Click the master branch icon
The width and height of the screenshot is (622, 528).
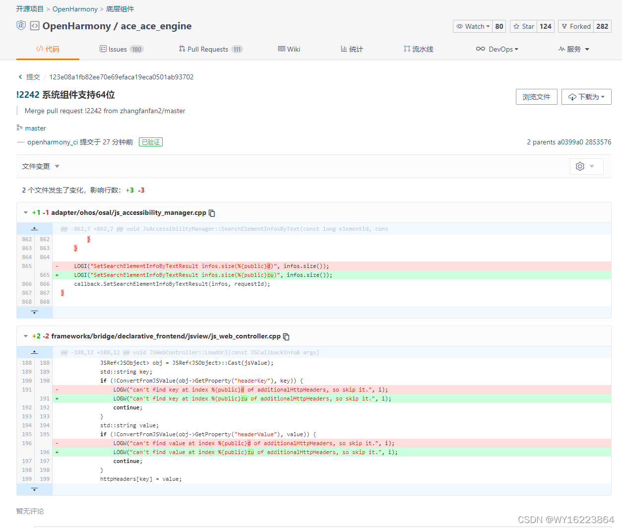(x=19, y=128)
